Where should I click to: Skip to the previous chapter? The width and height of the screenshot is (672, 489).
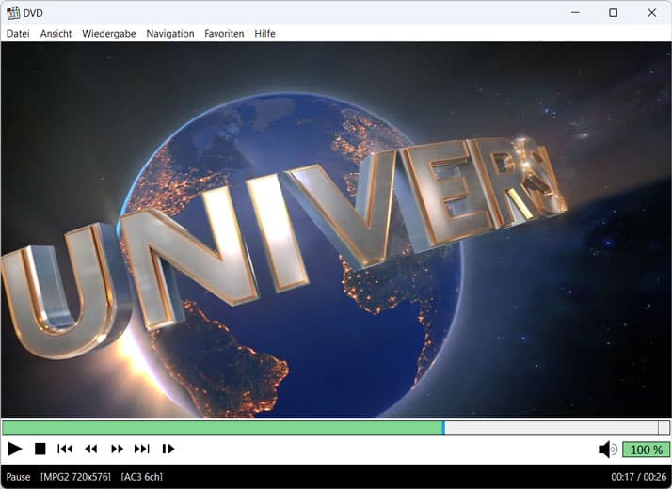(x=65, y=449)
